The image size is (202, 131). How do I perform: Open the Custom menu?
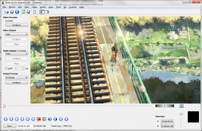pos(73,7)
